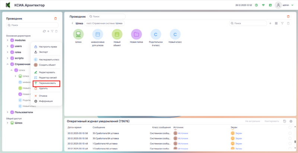Click the orange trash icon in left Explorer panel
Screen dimensions: 298x153
coord(56,18)
